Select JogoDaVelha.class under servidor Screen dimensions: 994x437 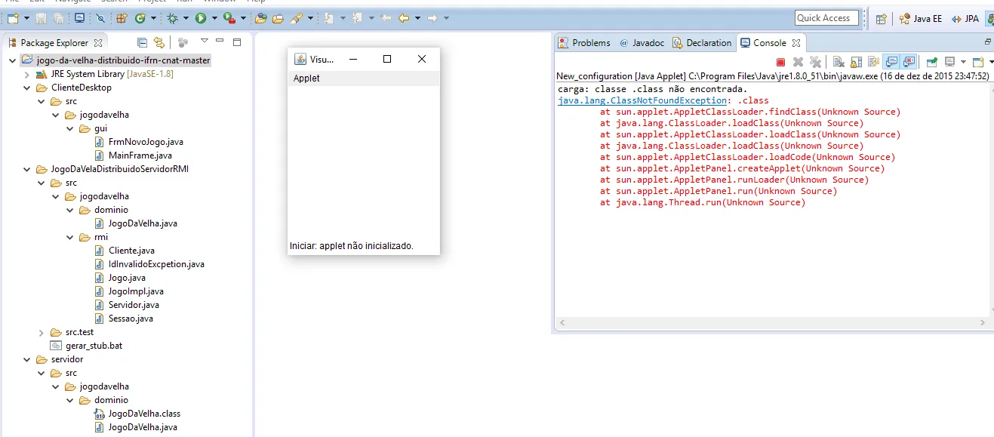click(x=137, y=414)
